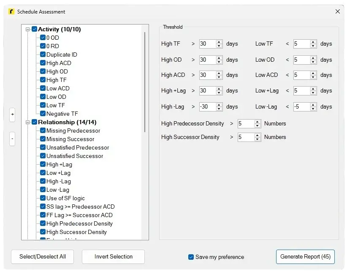This screenshot has height=272, width=347.
Task: Click the small minus button on left edge
Action: click(12, 139)
